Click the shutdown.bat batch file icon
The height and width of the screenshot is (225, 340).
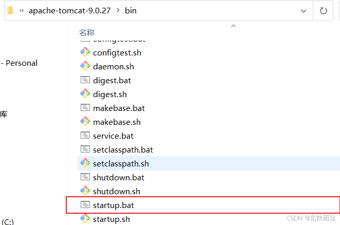[x=85, y=177]
